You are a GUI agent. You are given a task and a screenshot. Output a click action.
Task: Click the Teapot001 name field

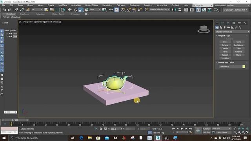tap(230, 67)
